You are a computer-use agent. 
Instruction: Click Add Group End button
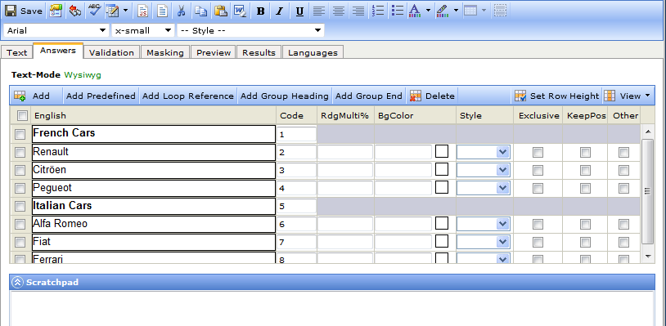pyautogui.click(x=369, y=96)
